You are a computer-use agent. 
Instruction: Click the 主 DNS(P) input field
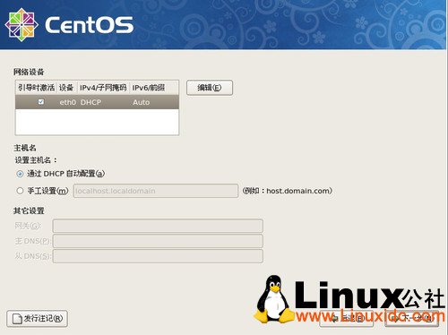point(158,241)
